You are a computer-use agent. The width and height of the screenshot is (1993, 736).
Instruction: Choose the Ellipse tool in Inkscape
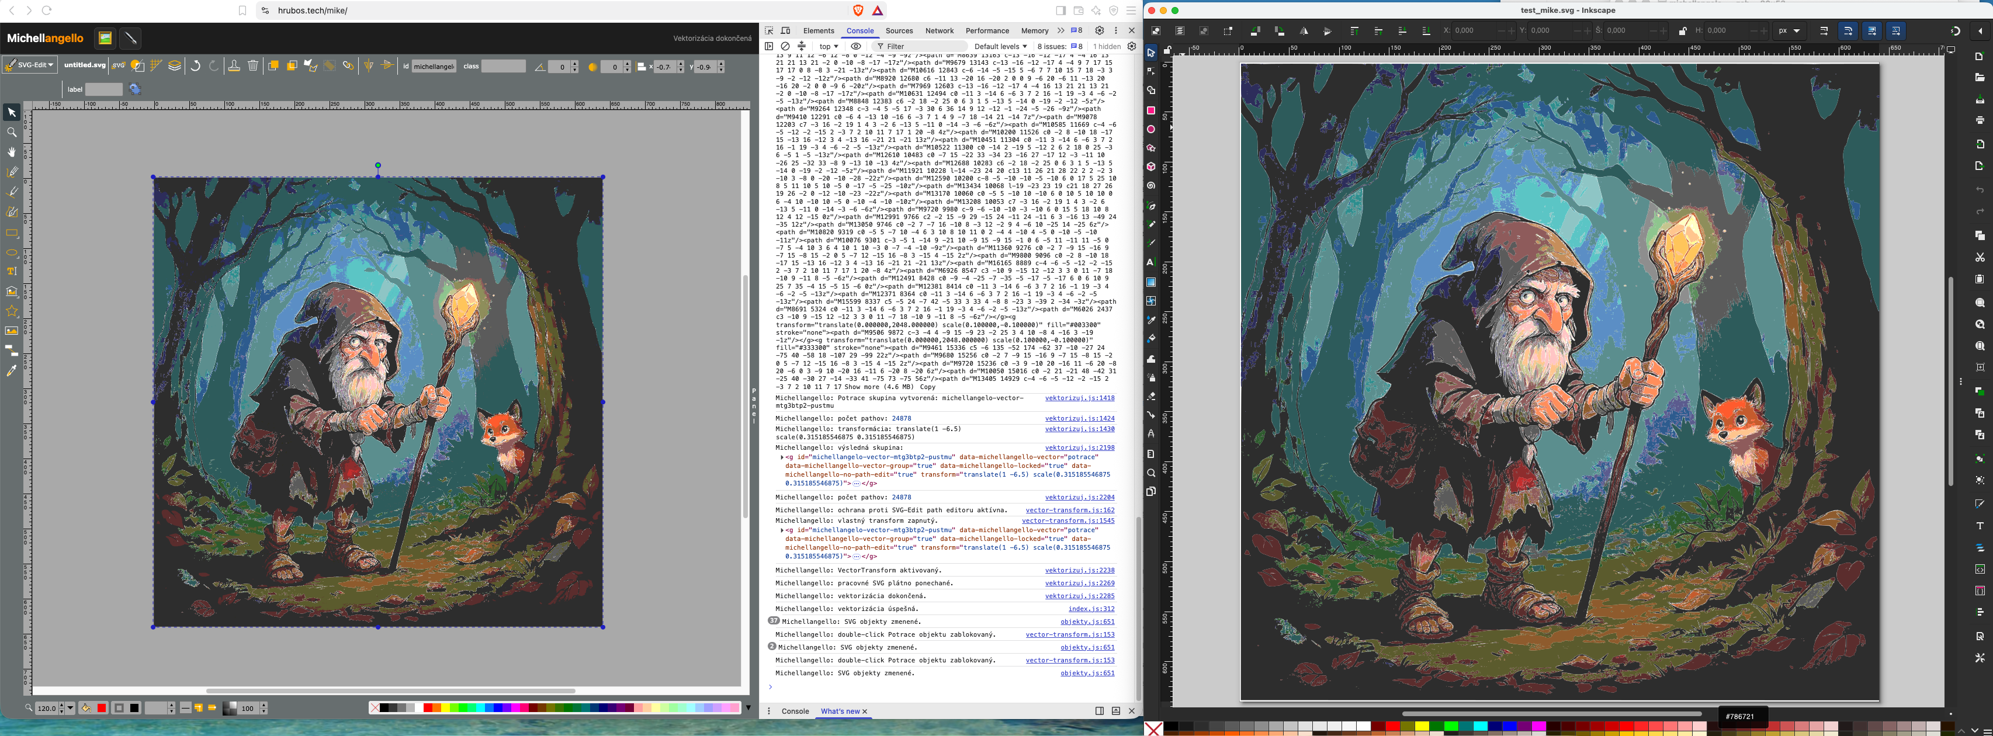coord(1150,129)
